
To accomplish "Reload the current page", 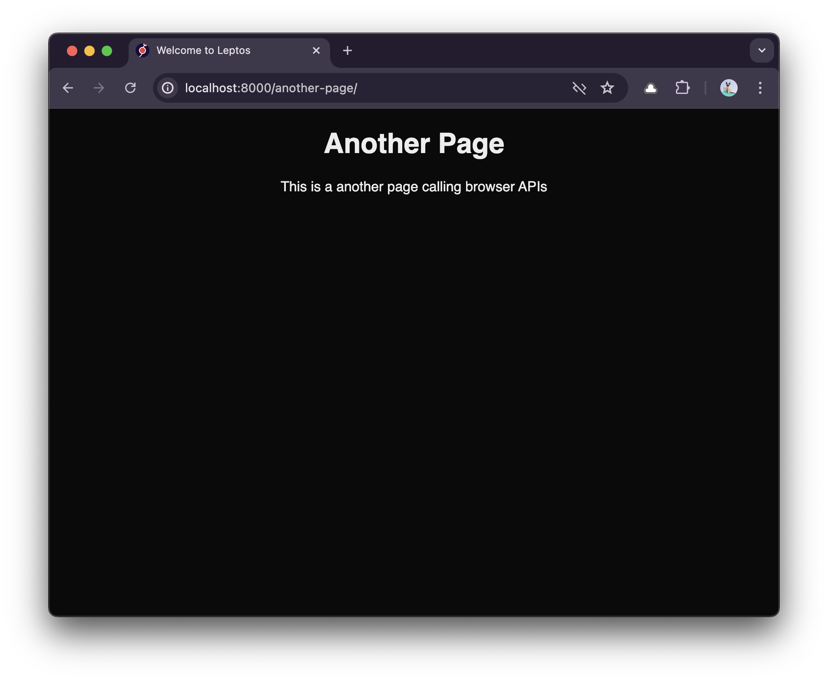I will click(130, 88).
